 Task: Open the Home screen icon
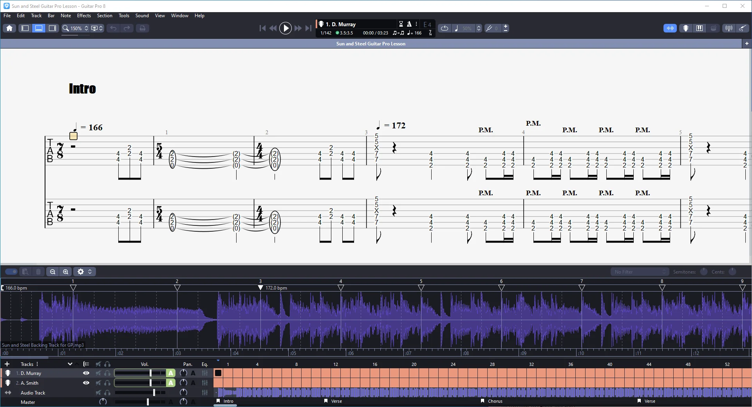[9, 28]
